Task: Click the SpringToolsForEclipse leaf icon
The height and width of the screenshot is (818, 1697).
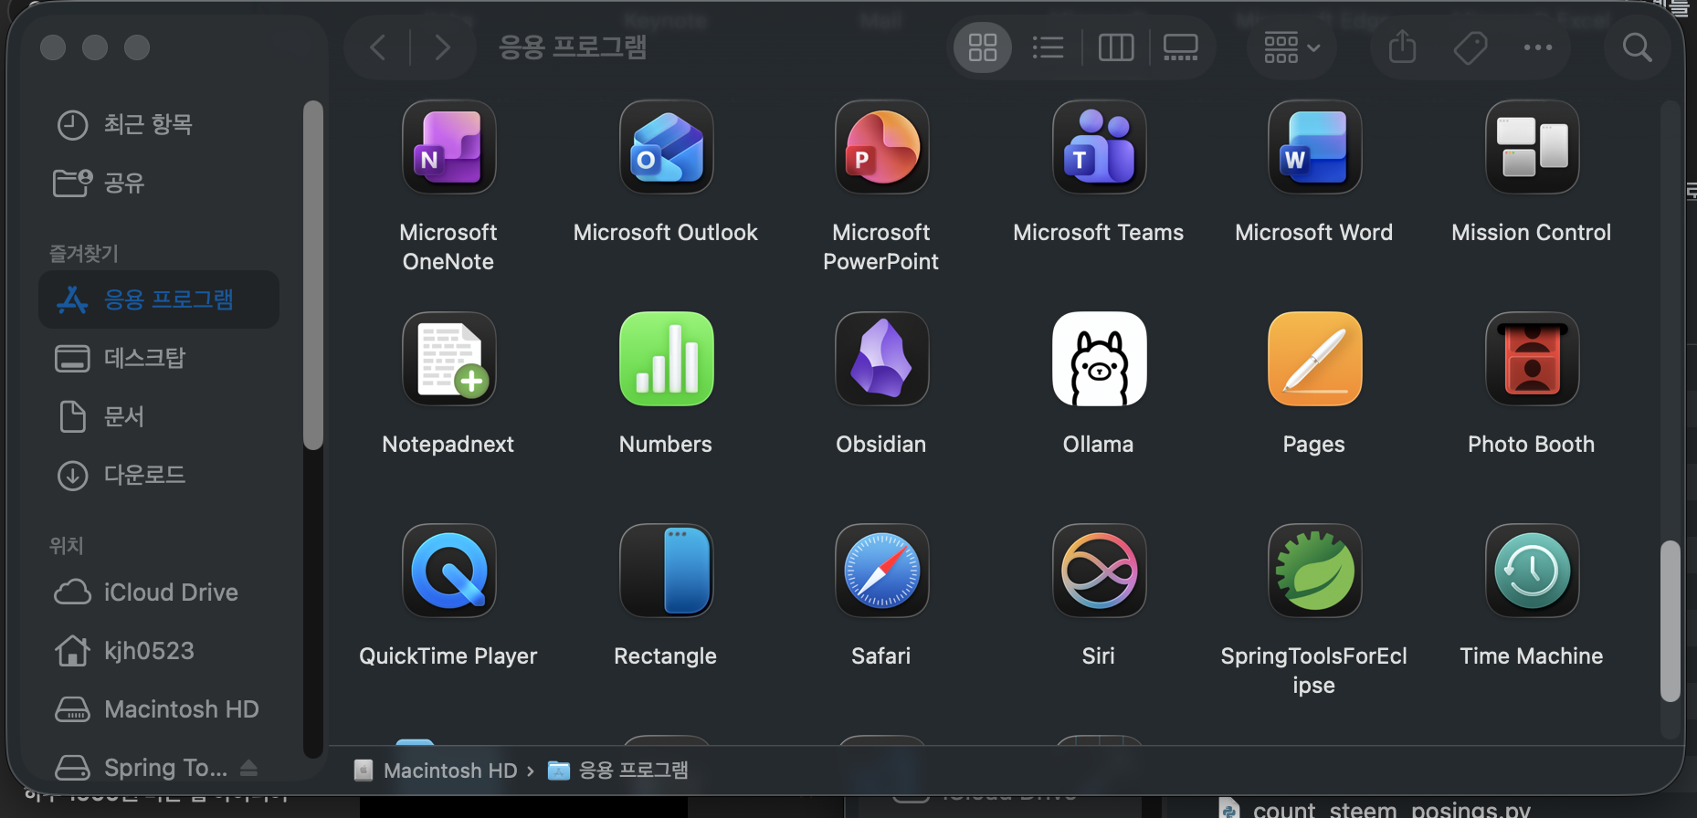Action: click(1314, 571)
